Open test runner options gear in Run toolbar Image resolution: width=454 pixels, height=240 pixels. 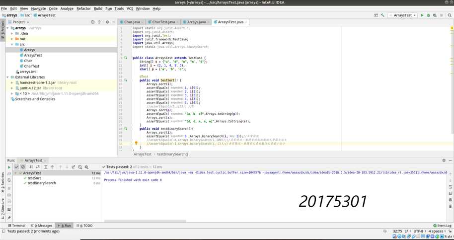click(86, 167)
